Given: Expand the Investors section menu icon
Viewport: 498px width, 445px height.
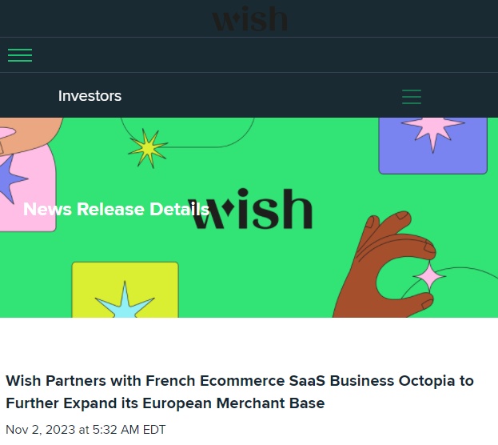Looking at the screenshot, I should pos(412,97).
